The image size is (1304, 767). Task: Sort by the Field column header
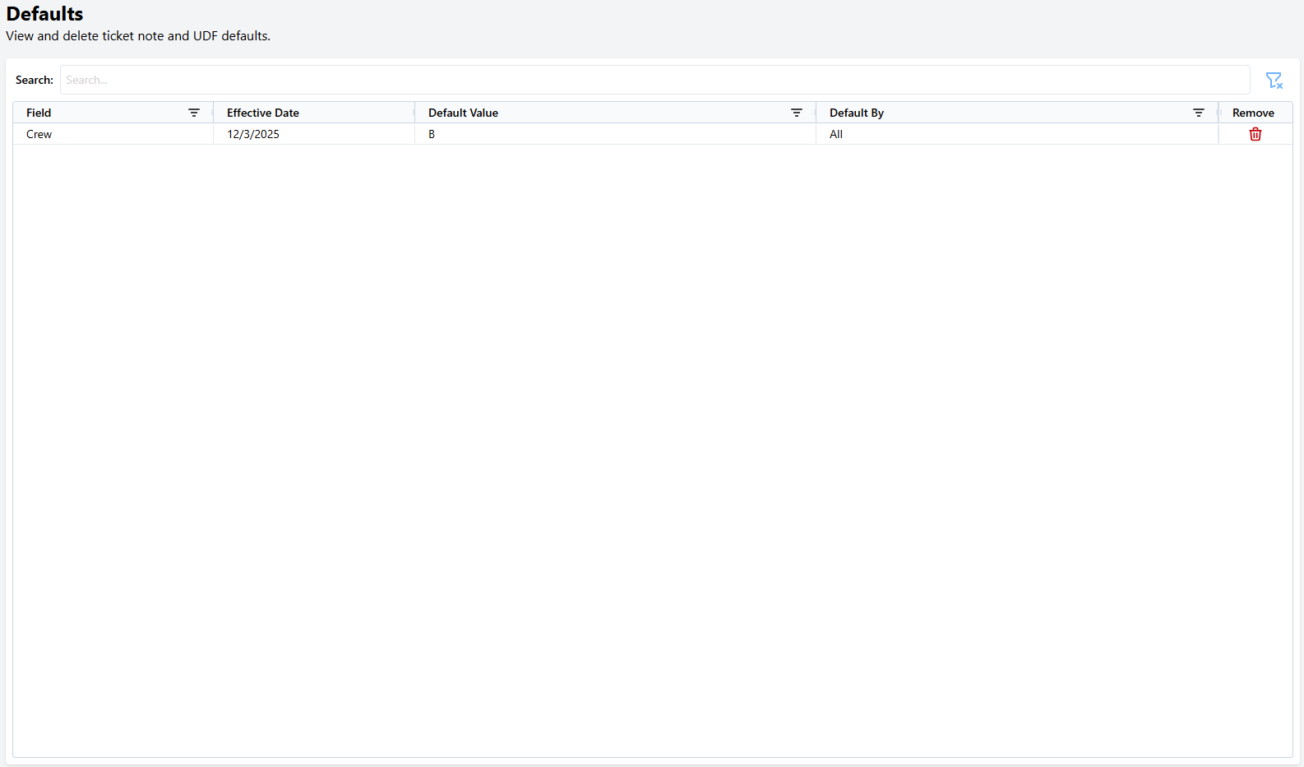pyautogui.click(x=39, y=113)
